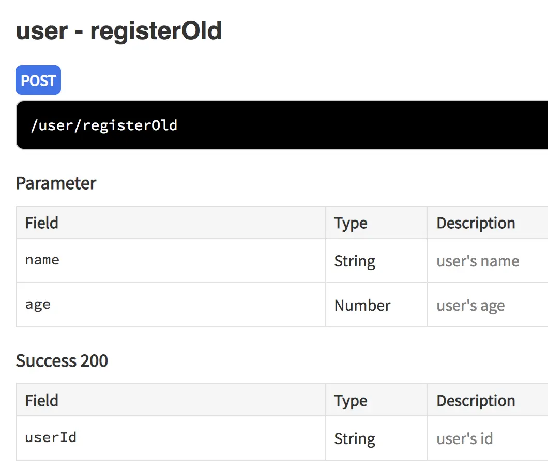Click the name field in Parameter table
Viewport: 548px width, 473px height.
[x=42, y=260]
